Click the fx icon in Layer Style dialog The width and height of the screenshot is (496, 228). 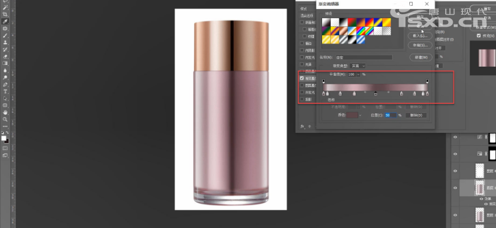coord(303,127)
